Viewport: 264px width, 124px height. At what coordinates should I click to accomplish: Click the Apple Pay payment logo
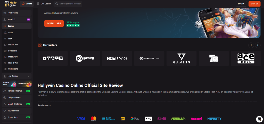click(148, 119)
